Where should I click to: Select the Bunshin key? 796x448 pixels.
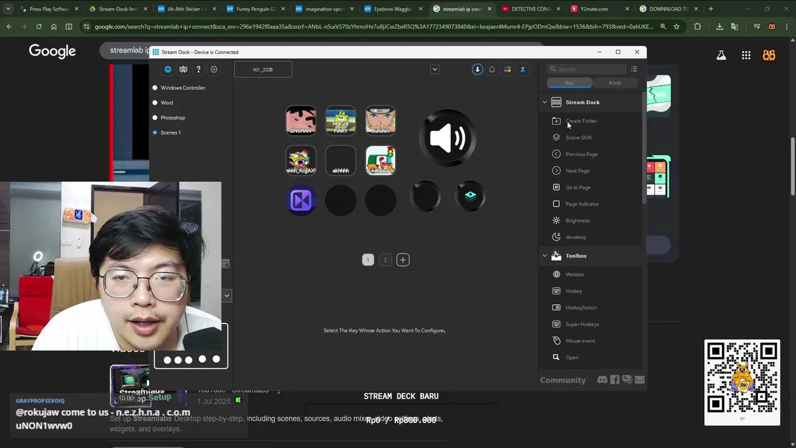click(x=381, y=120)
